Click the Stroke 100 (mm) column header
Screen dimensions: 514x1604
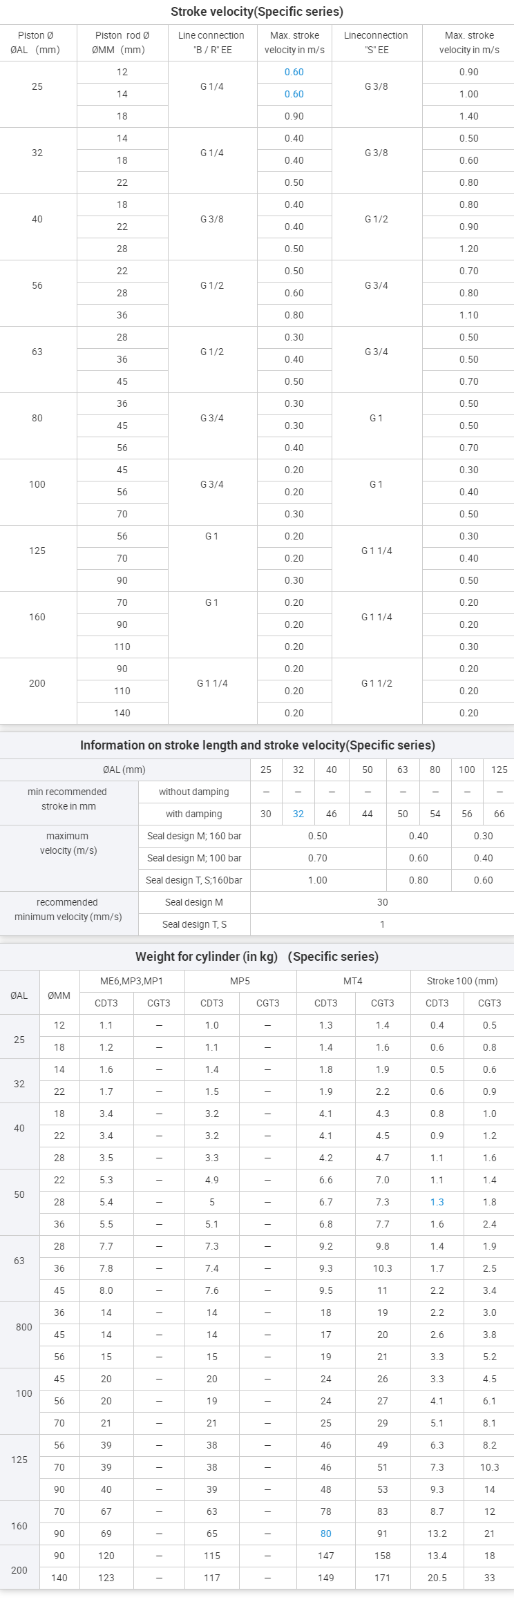coord(461,981)
